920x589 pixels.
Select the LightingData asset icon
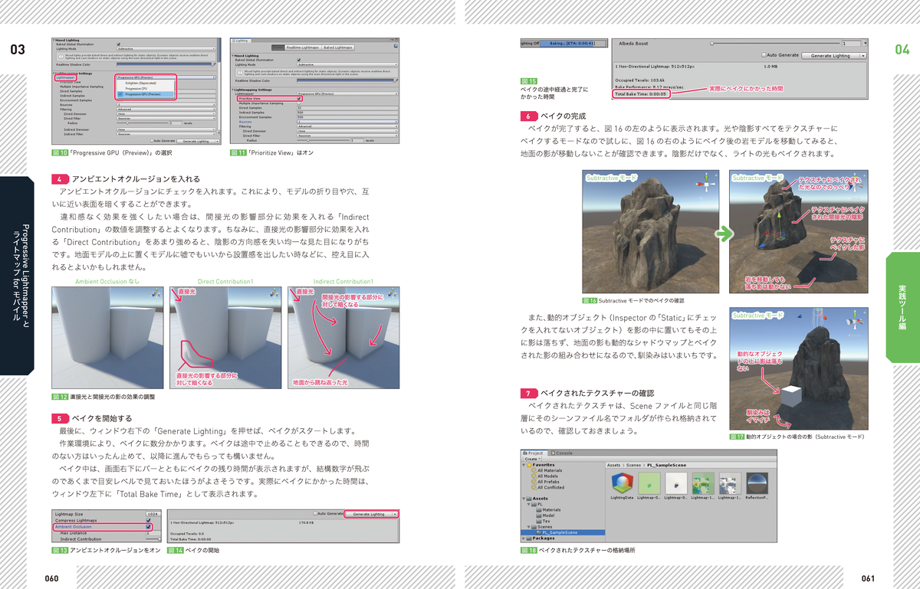(x=623, y=483)
